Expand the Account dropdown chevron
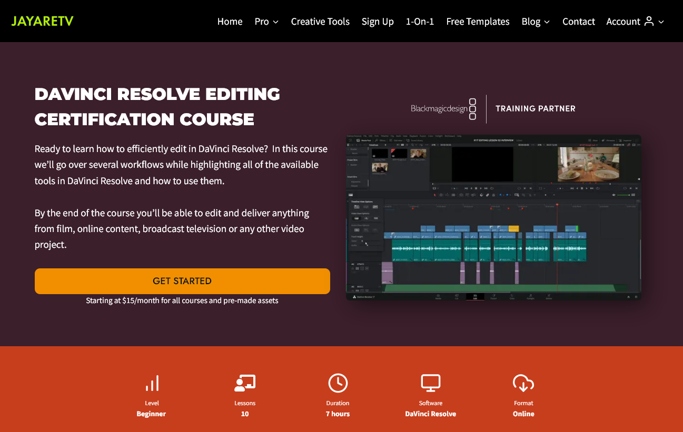This screenshot has width=683, height=432. click(661, 22)
